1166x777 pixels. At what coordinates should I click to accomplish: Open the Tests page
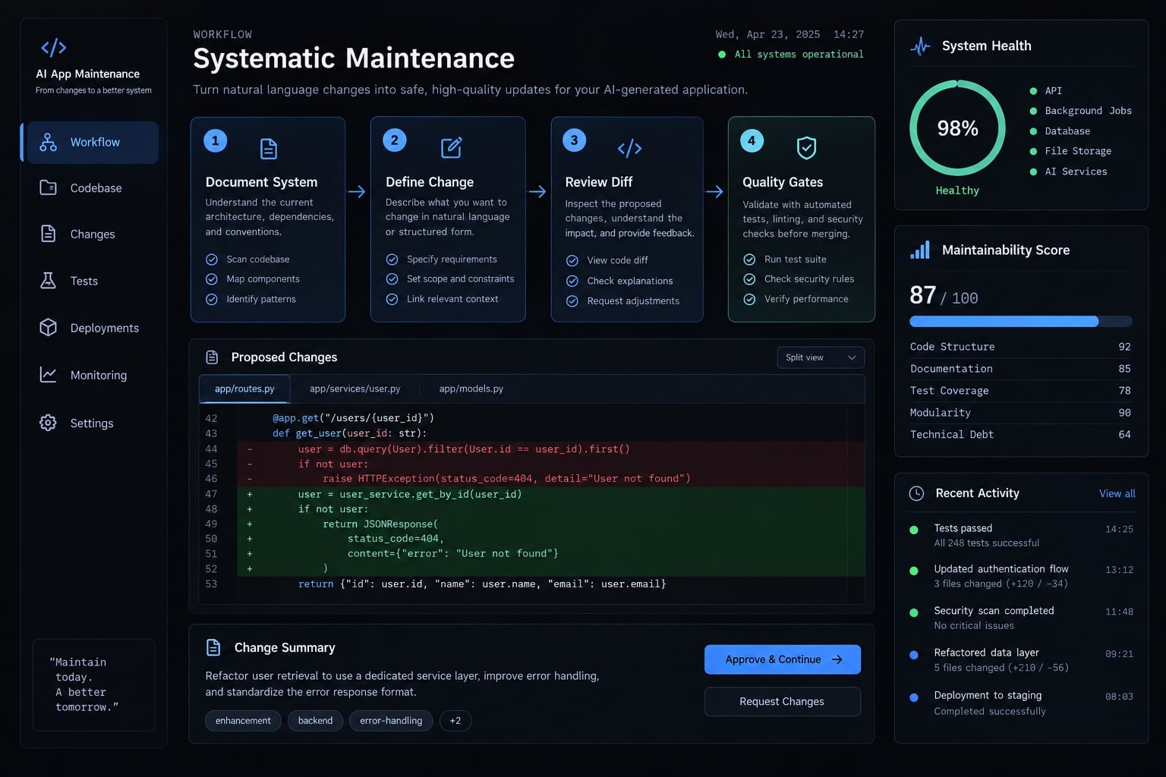tap(92, 281)
